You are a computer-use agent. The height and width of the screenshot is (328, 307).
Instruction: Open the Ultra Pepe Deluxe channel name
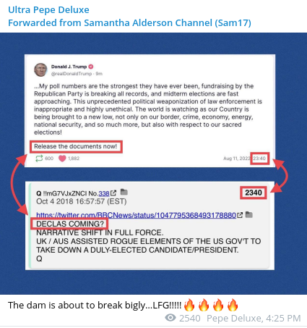tap(48, 10)
